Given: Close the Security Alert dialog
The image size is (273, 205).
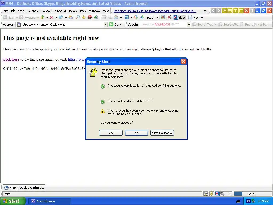Looking at the screenshot, I should point(183,62).
